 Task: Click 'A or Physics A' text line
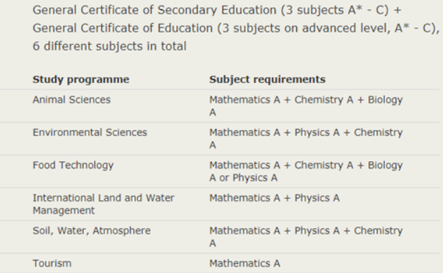pyautogui.click(x=243, y=178)
